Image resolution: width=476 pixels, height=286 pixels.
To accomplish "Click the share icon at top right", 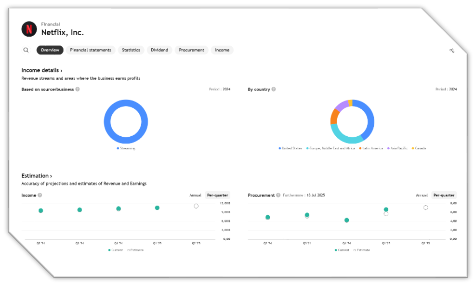I will click(x=452, y=51).
